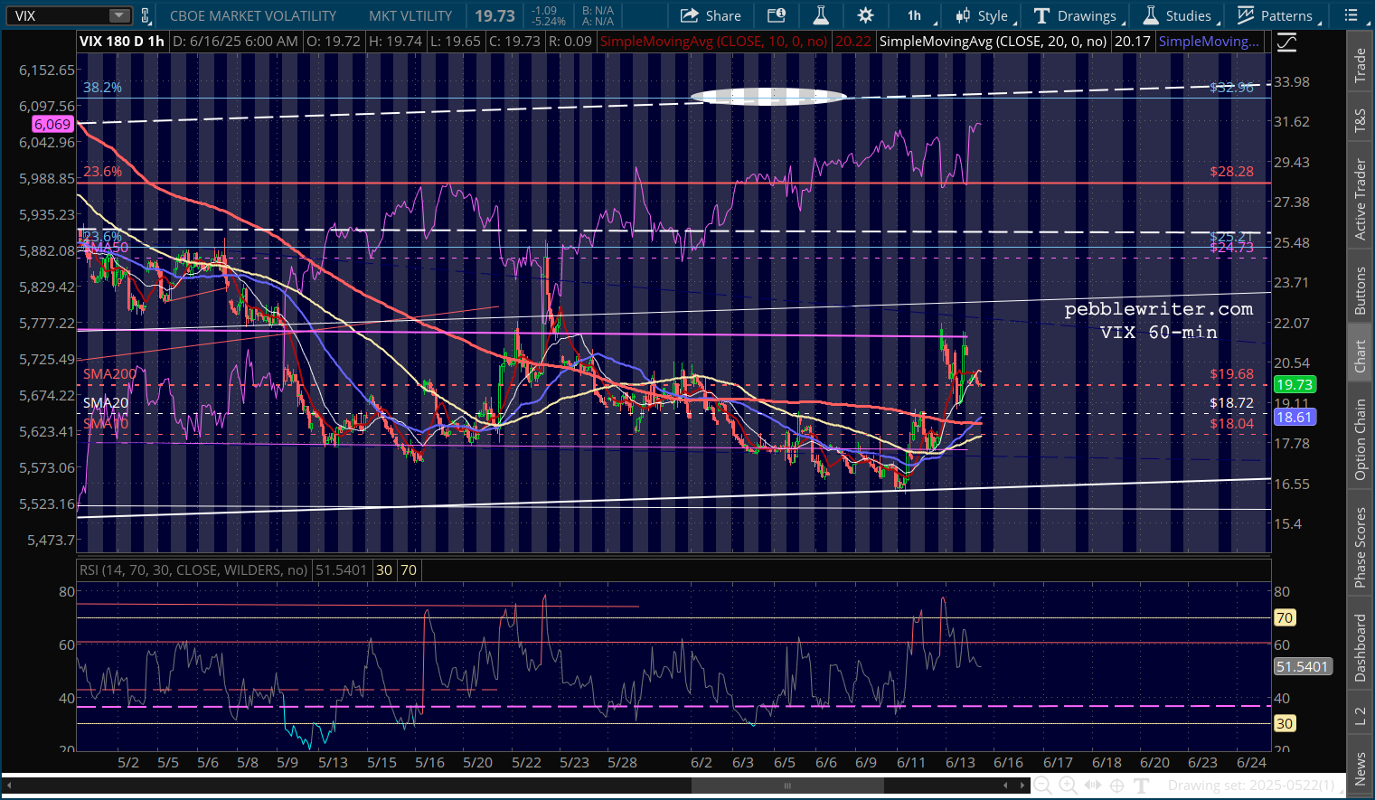Click the horizontal chart scrollbar thumb
Screen dimensions: 1375x800
tap(787, 786)
